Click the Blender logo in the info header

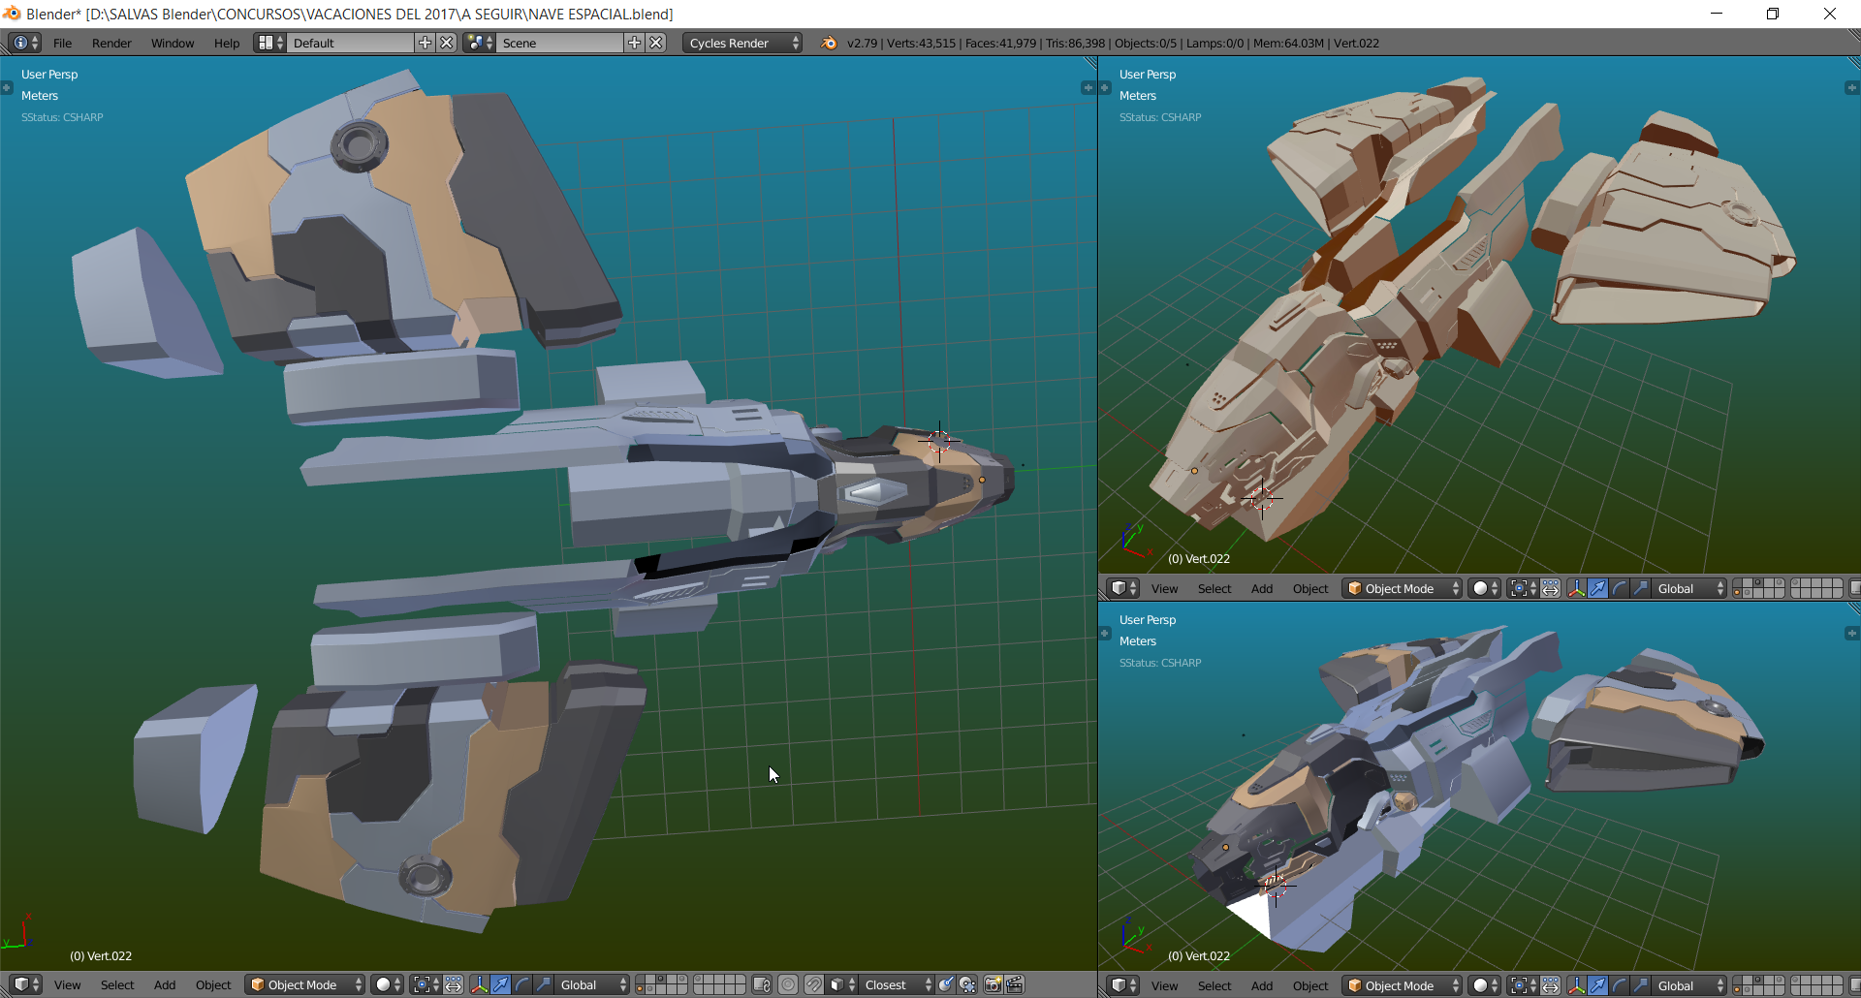click(829, 43)
